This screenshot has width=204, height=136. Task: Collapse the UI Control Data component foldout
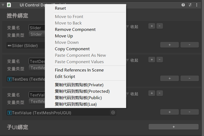(3, 5)
